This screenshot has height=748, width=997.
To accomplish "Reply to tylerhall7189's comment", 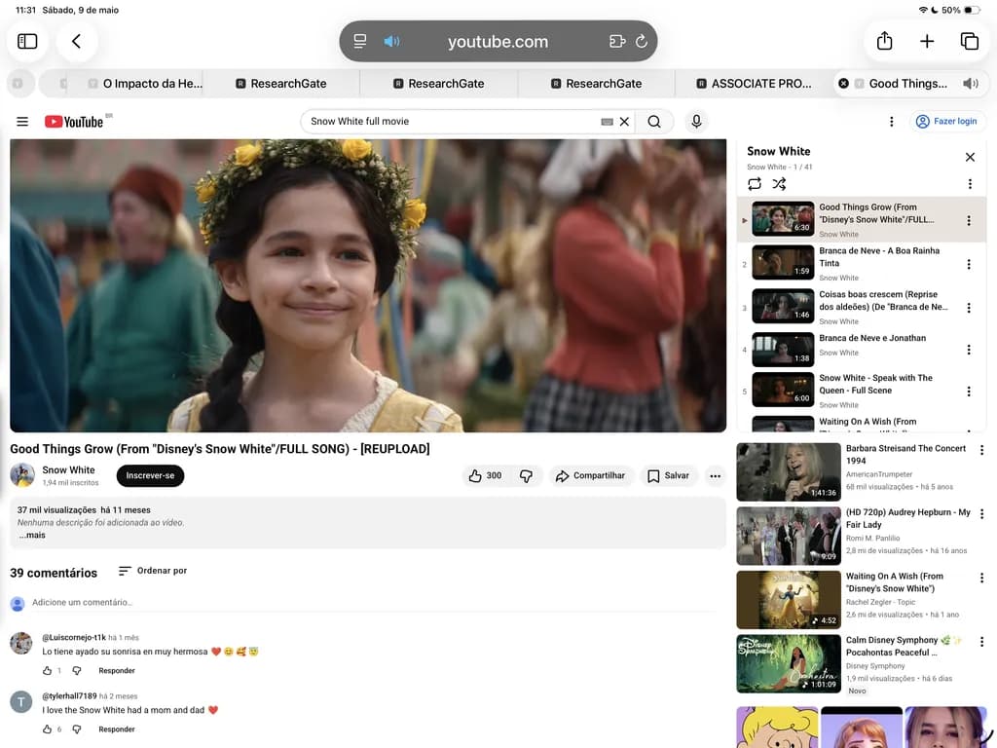I will coord(117,729).
